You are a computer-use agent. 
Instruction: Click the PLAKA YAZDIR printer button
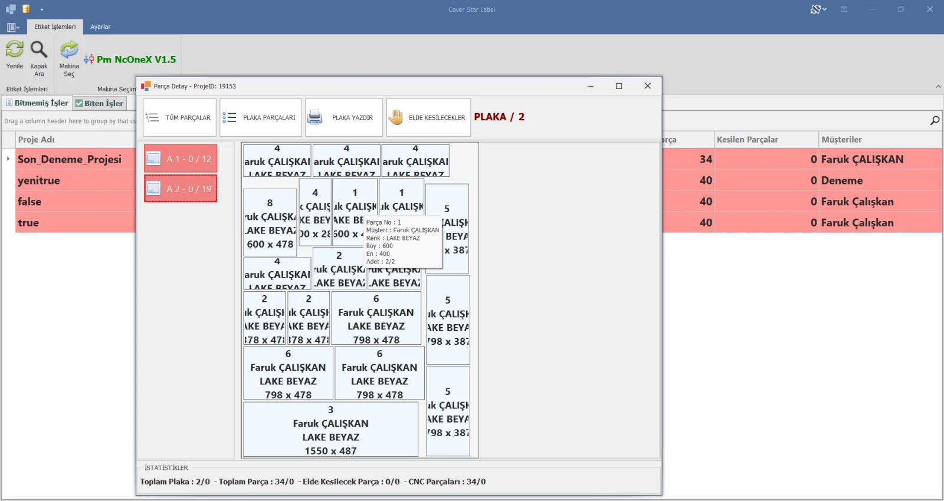click(x=343, y=117)
